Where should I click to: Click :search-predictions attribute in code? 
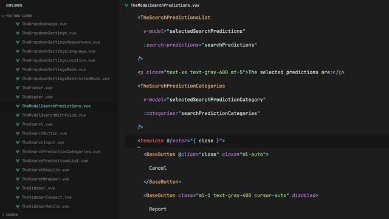click(x=171, y=45)
